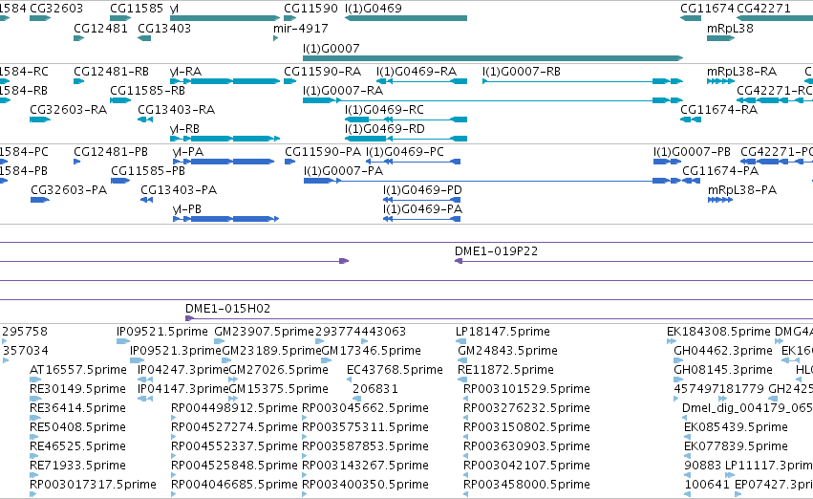Image resolution: width=813 pixels, height=499 pixels.
Task: Click EST EK184308.5prime
Action: 718,332
